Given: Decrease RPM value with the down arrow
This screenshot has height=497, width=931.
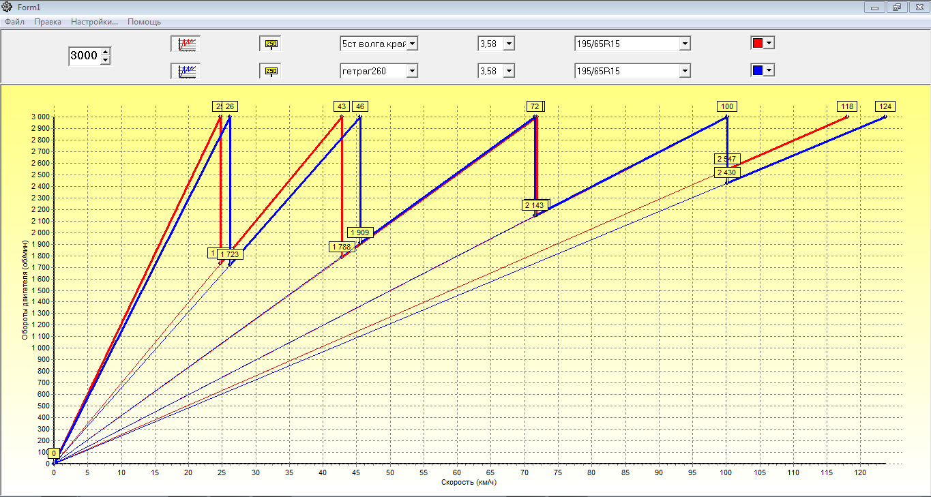Looking at the screenshot, I should click(105, 60).
